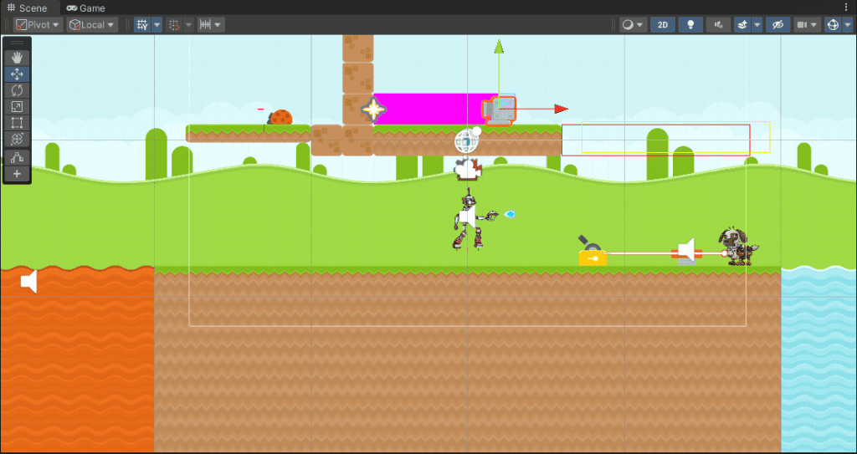Select the Rotate tool
The width and height of the screenshot is (857, 454).
click(x=17, y=90)
